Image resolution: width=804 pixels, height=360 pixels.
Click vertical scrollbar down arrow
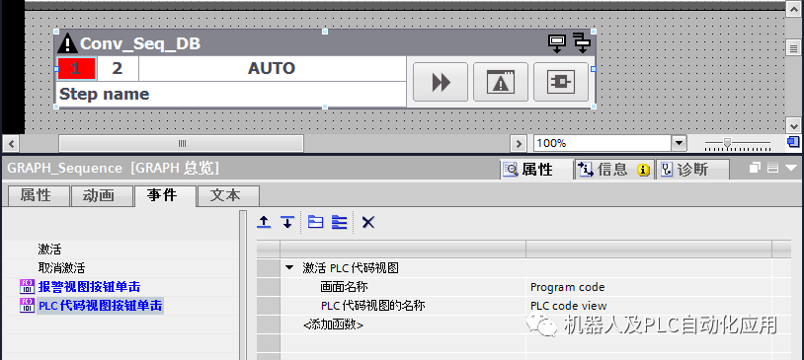pos(793,124)
